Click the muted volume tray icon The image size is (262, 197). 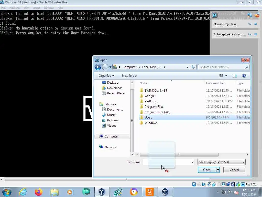pyautogui.click(x=236, y=192)
